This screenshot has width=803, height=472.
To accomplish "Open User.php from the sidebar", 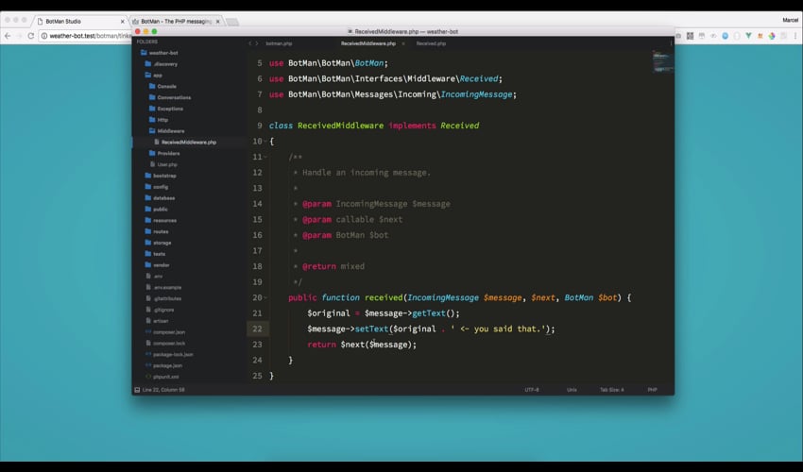I will (x=163, y=164).
